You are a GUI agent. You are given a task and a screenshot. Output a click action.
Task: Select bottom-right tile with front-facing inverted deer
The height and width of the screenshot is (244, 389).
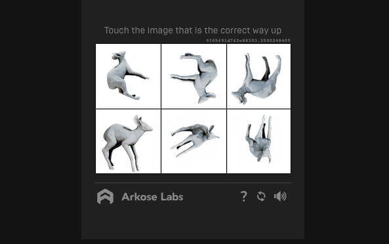(x=258, y=141)
